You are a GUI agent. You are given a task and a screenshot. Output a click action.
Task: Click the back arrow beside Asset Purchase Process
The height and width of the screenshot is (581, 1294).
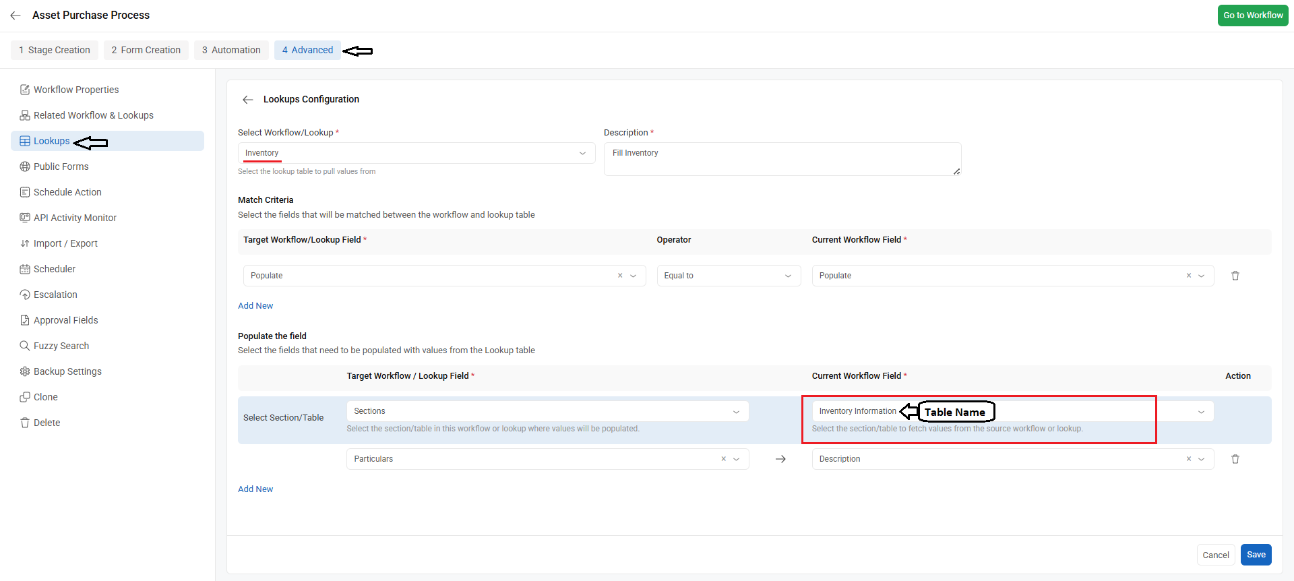point(16,16)
